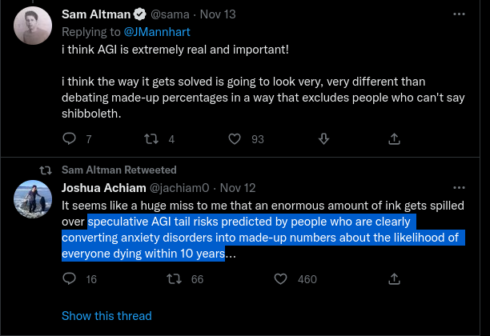Retweet Sam Altman's tweet
The height and width of the screenshot is (336, 490).
151,139
